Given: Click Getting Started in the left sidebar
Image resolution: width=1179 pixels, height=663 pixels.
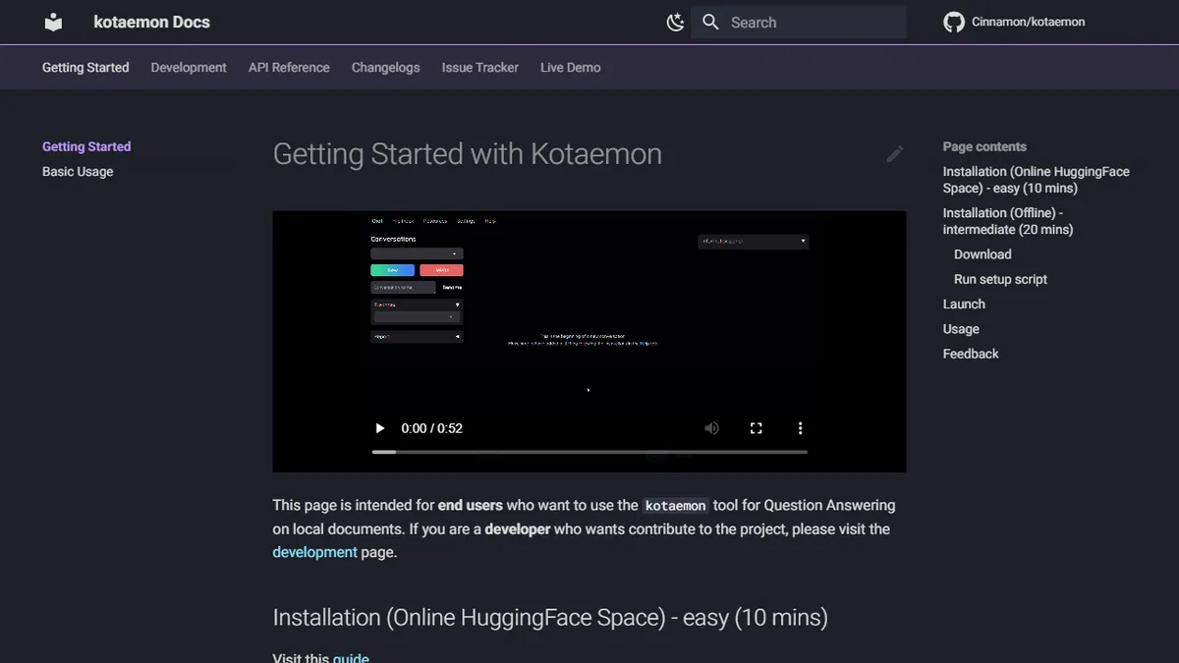Looking at the screenshot, I should point(86,146).
